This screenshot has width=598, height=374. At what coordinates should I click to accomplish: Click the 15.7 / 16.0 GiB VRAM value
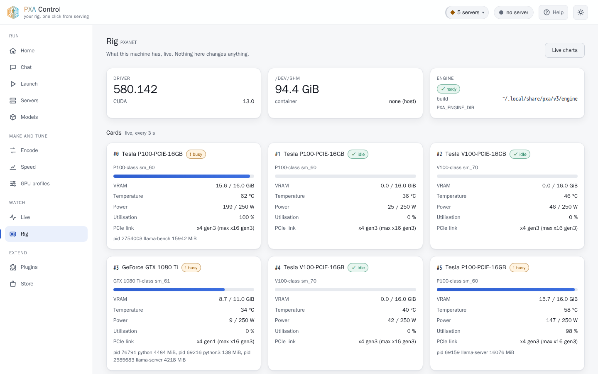coord(558,299)
